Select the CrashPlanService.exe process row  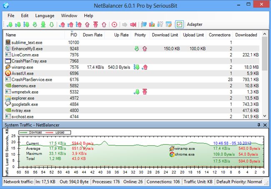click(x=32, y=79)
